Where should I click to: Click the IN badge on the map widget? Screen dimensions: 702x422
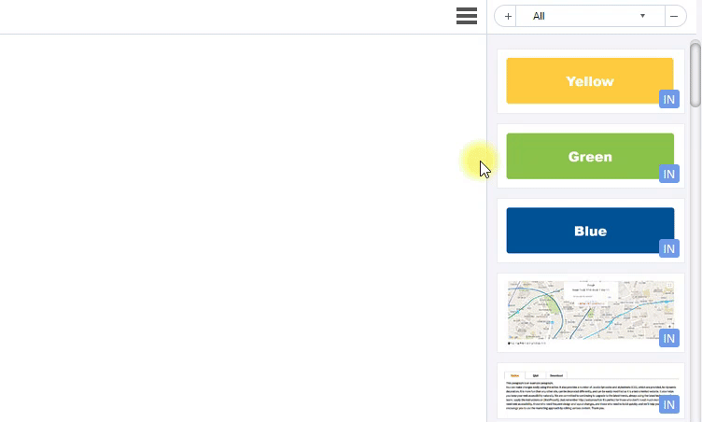(668, 338)
